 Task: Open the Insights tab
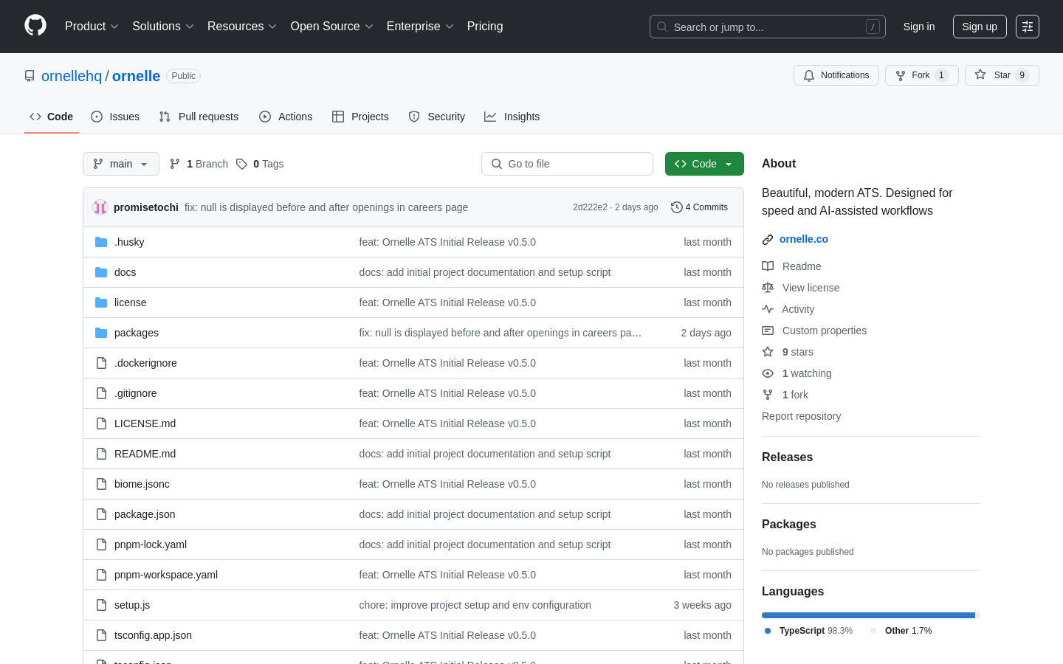point(512,117)
